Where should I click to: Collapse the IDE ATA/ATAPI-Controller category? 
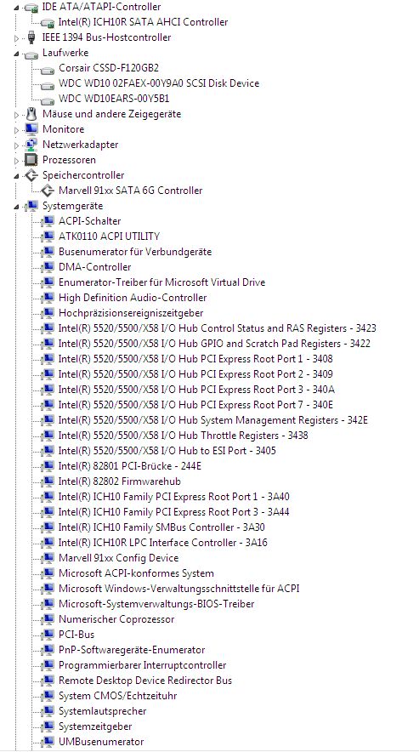16,7
